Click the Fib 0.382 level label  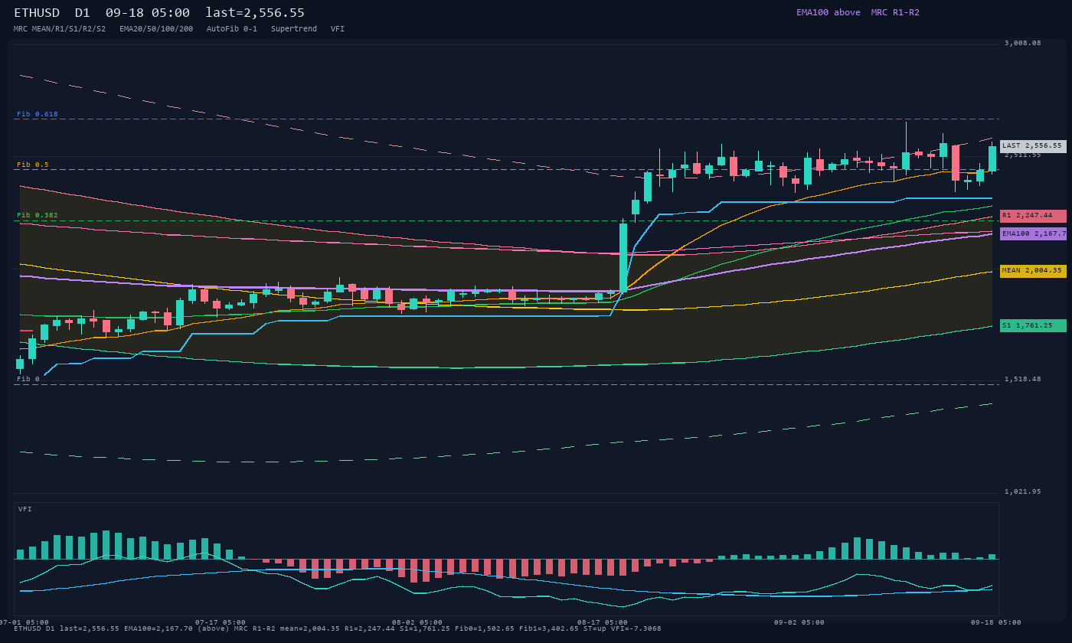[38, 215]
